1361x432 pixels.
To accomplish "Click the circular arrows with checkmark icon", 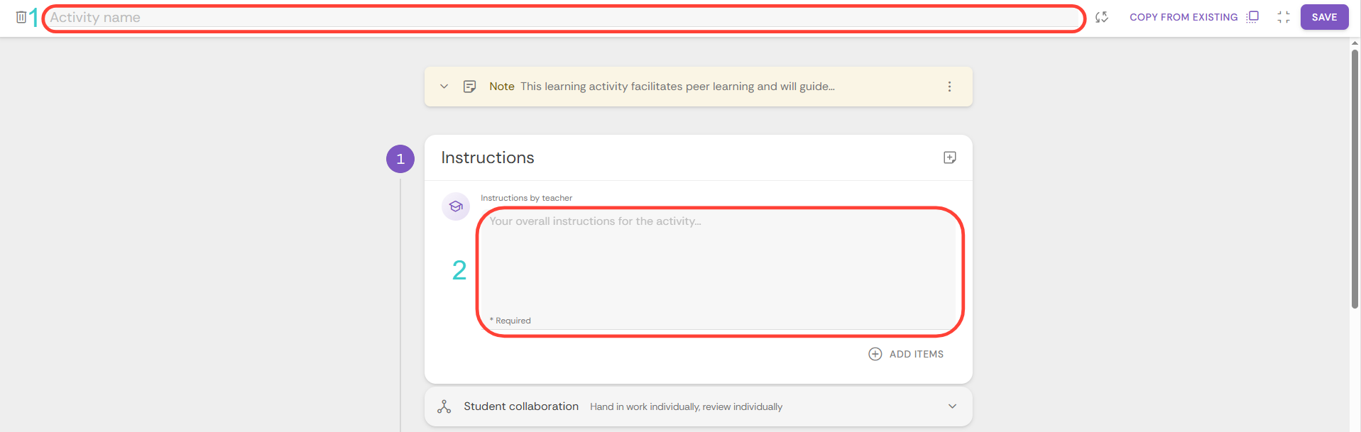I will 1101,17.
